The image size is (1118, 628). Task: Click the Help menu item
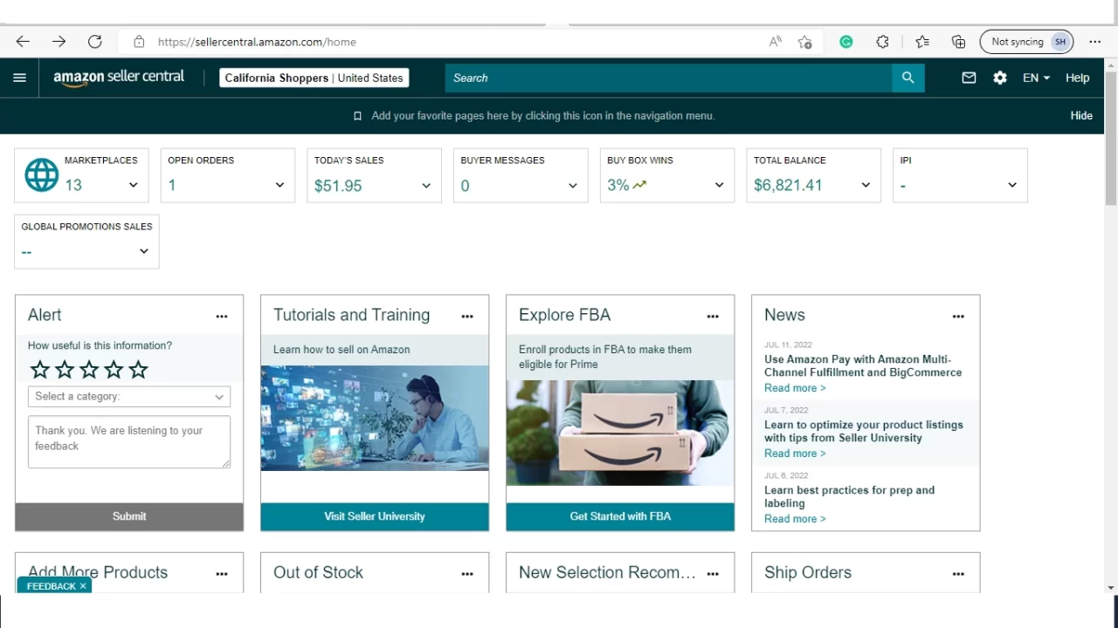(x=1077, y=78)
